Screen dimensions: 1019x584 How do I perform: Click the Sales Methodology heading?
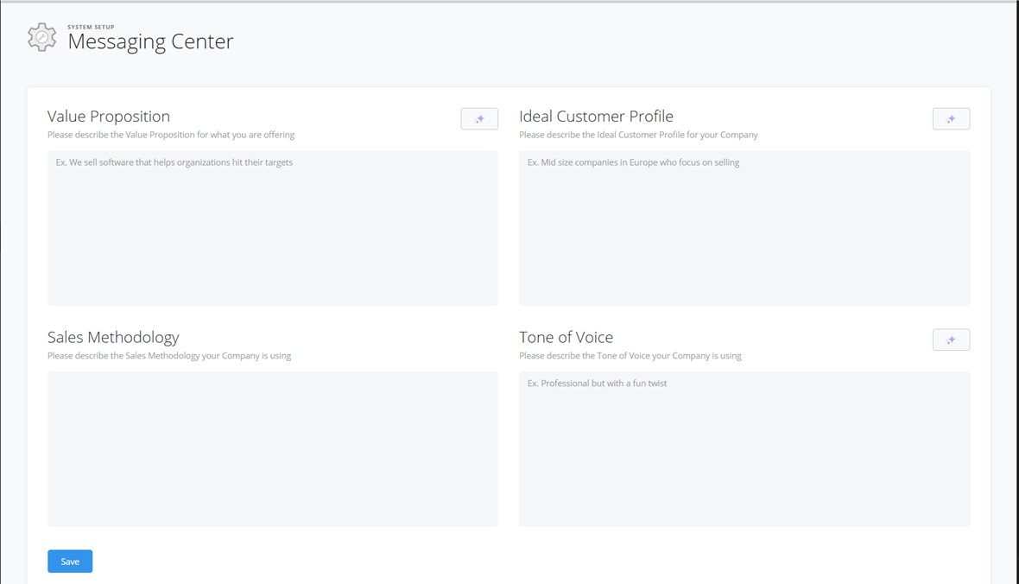113,338
